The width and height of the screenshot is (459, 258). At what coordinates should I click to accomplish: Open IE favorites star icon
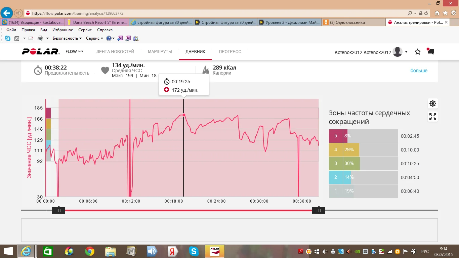[445, 13]
